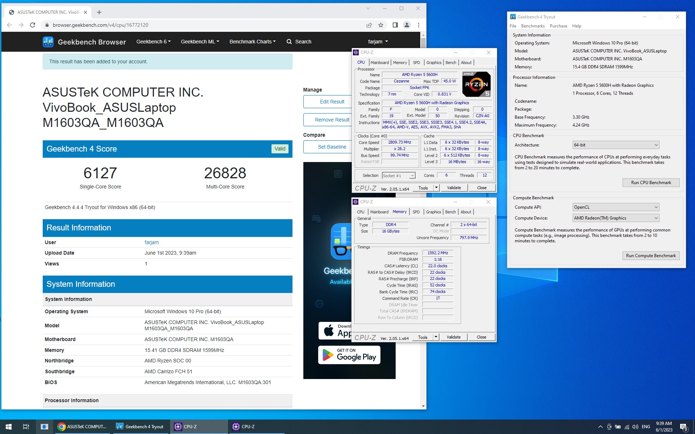The width and height of the screenshot is (695, 434).
Task: Click ENG language indicator in taskbar
Action: [646, 427]
